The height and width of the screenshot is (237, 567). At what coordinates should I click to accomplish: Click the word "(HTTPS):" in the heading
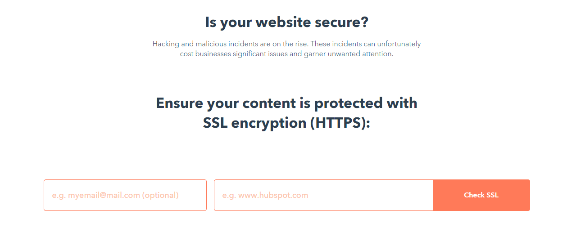(x=340, y=123)
